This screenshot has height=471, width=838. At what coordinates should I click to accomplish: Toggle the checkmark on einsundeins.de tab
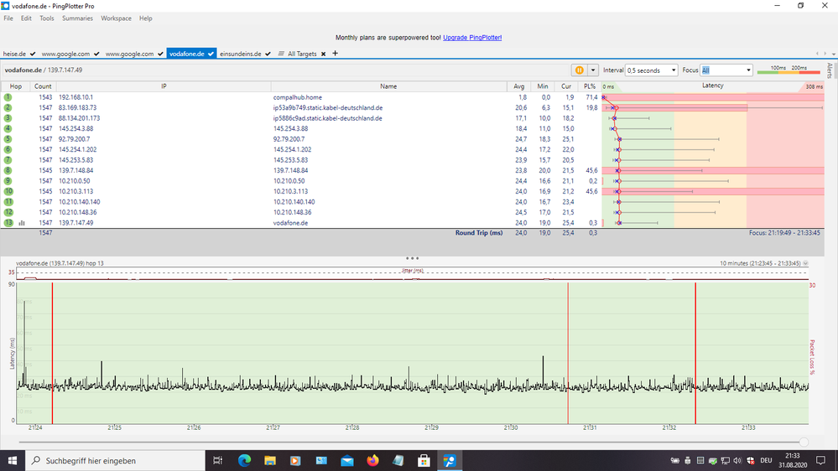268,54
